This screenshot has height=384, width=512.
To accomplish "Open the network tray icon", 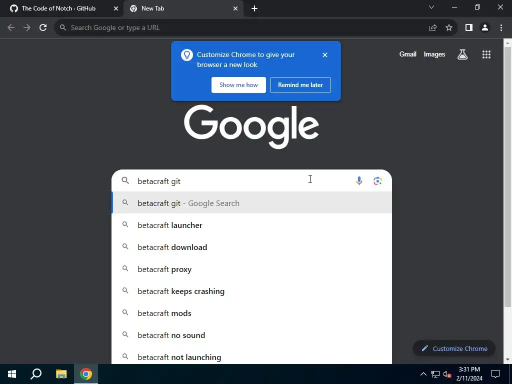I will point(435,374).
